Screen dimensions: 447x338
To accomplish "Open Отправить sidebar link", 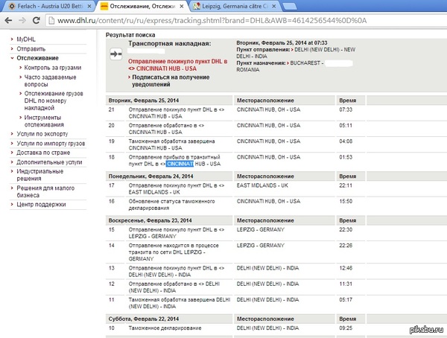I will coord(31,48).
